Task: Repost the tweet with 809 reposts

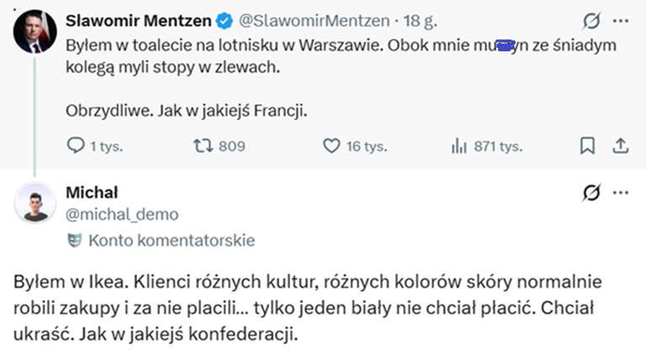Action: pos(203,145)
